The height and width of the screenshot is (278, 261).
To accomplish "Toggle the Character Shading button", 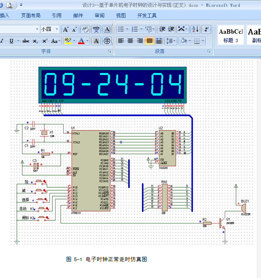I will [96, 41].
